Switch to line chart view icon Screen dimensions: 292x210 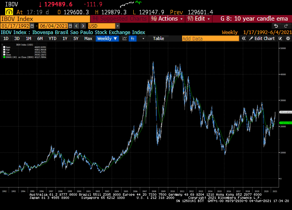(x=125, y=38)
